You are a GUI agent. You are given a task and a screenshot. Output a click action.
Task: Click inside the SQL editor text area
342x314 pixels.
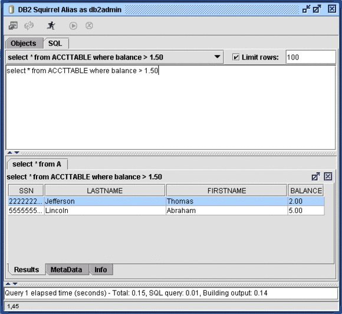[x=170, y=107]
